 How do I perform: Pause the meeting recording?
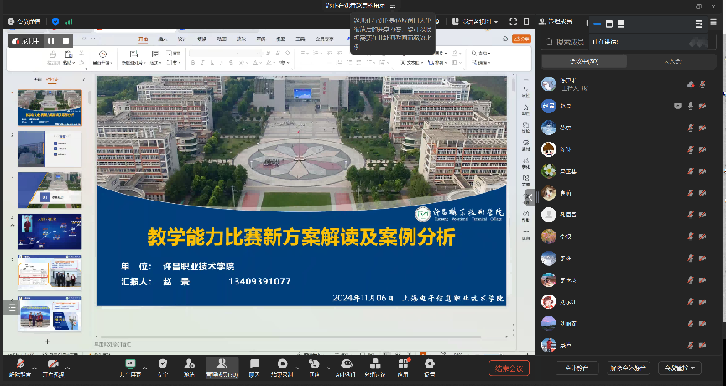(51, 39)
